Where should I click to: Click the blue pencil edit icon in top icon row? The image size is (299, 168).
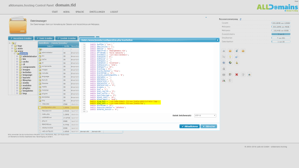[236, 51]
